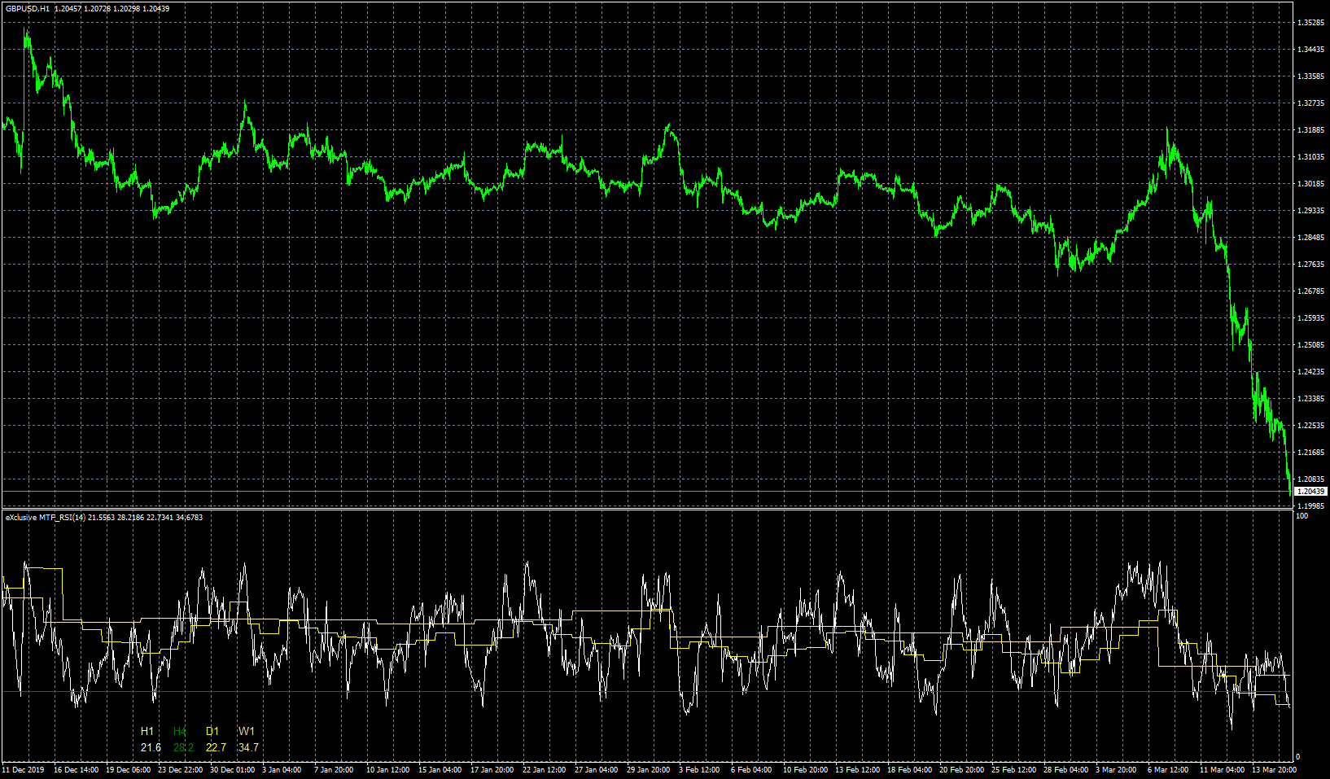This screenshot has width=1330, height=779.
Task: Click price axis label 1.31885
Action: click(x=1309, y=130)
